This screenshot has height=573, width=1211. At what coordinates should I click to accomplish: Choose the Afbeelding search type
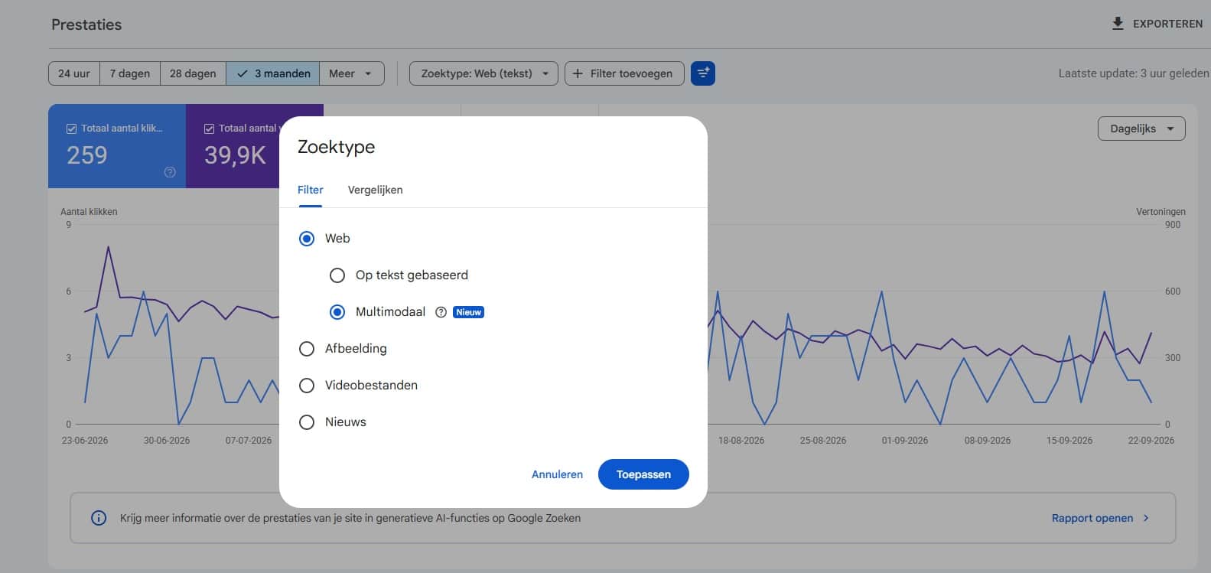(307, 349)
